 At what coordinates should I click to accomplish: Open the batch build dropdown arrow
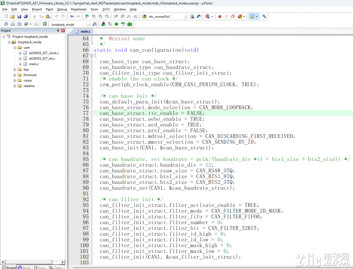pyautogui.click(x=30, y=24)
